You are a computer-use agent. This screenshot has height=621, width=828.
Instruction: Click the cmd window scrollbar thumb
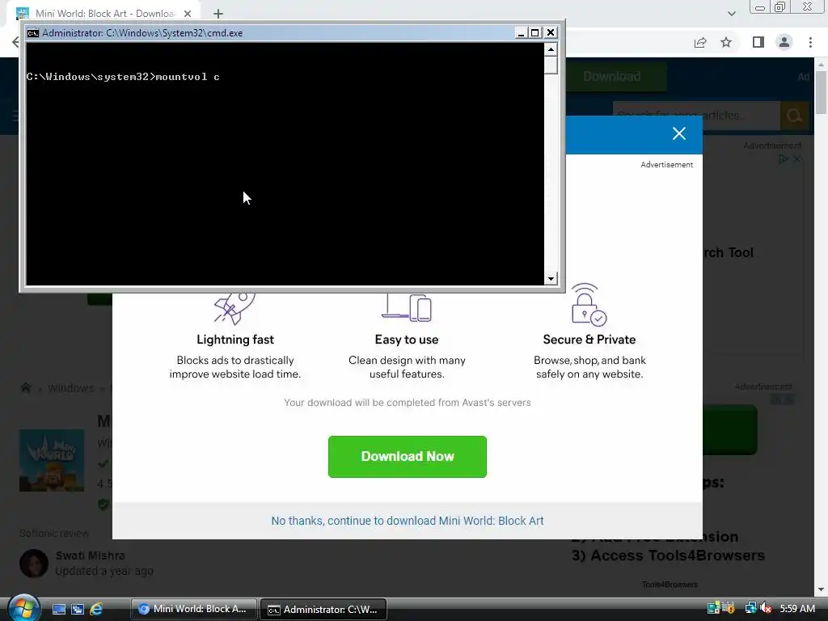[x=551, y=65]
